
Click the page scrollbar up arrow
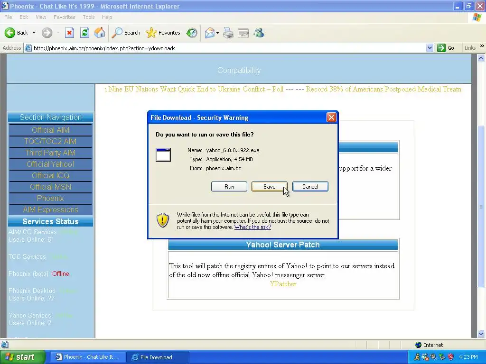click(x=481, y=58)
